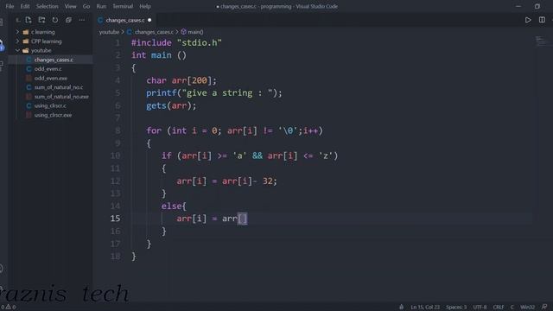Click main() in the breadcrumb
Screen dimensions: 553x311
195,32
